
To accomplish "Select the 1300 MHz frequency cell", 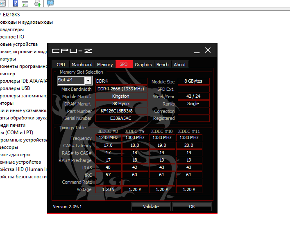I will click(135, 137).
